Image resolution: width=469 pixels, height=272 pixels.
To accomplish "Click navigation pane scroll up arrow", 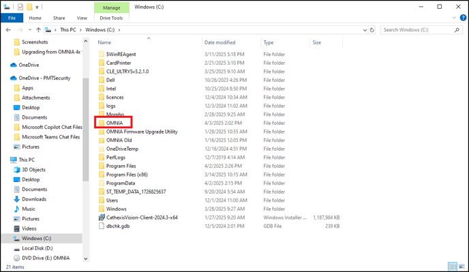I will tap(85, 42).
